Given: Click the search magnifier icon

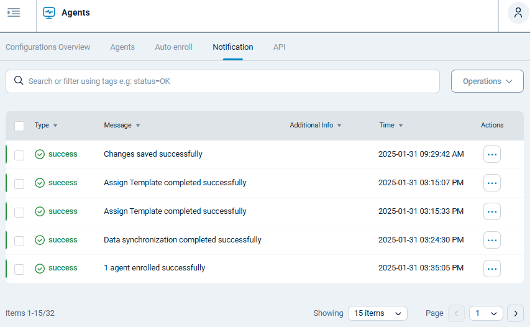Looking at the screenshot, I should [19, 81].
